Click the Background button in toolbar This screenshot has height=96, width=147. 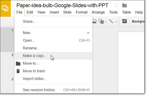[x=138, y=21]
